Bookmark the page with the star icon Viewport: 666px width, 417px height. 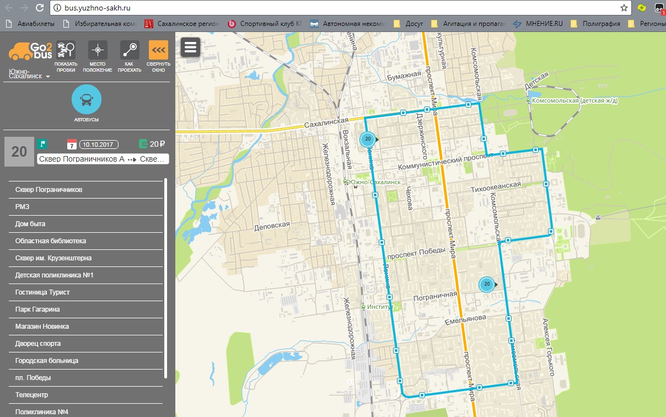[624, 8]
